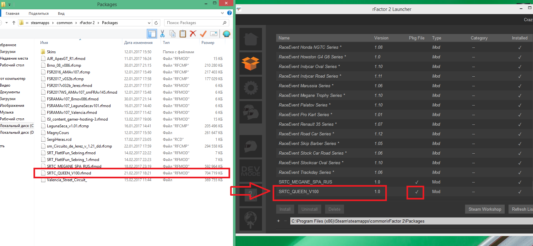Click the Copy icon in Explorer toolbar
Image resolution: width=533 pixels, height=246 pixels.
(x=173, y=34)
